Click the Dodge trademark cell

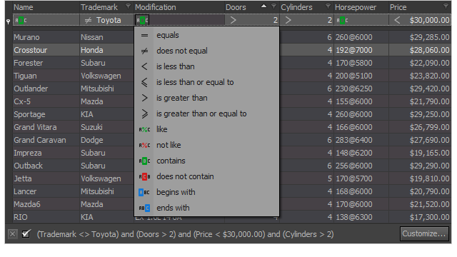point(106,140)
